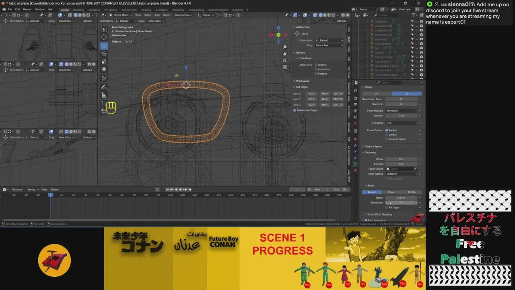515x290 pixels.
Task: Activate the Annotate pencil tool
Action: 104,87
